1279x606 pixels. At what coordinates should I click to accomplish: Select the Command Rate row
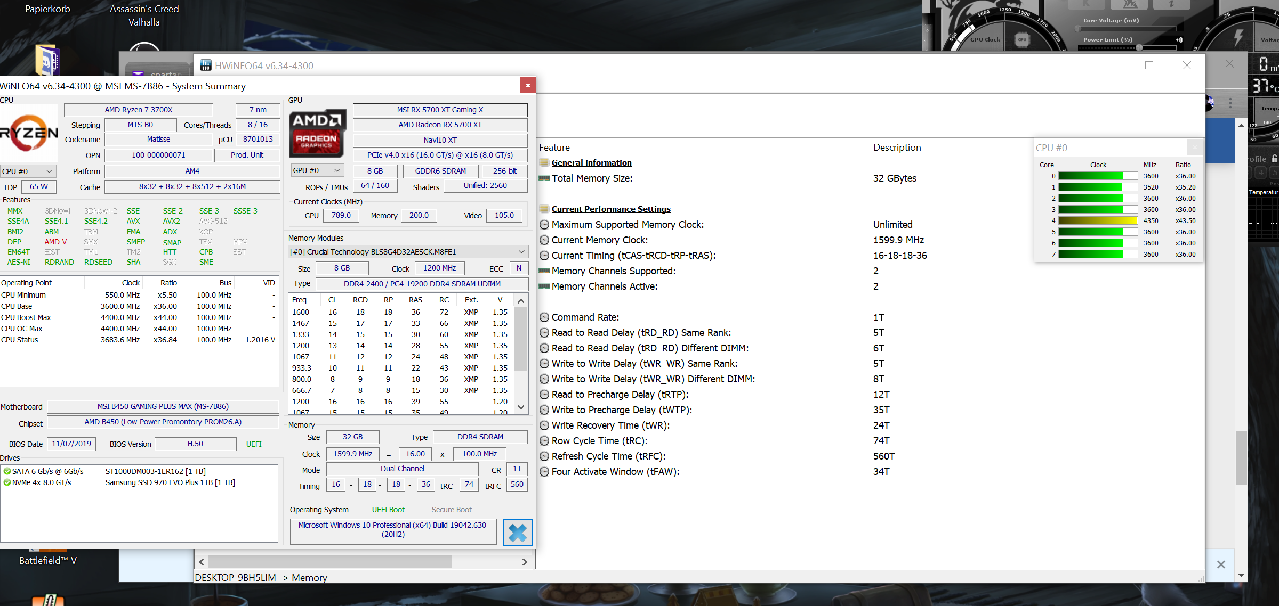585,317
